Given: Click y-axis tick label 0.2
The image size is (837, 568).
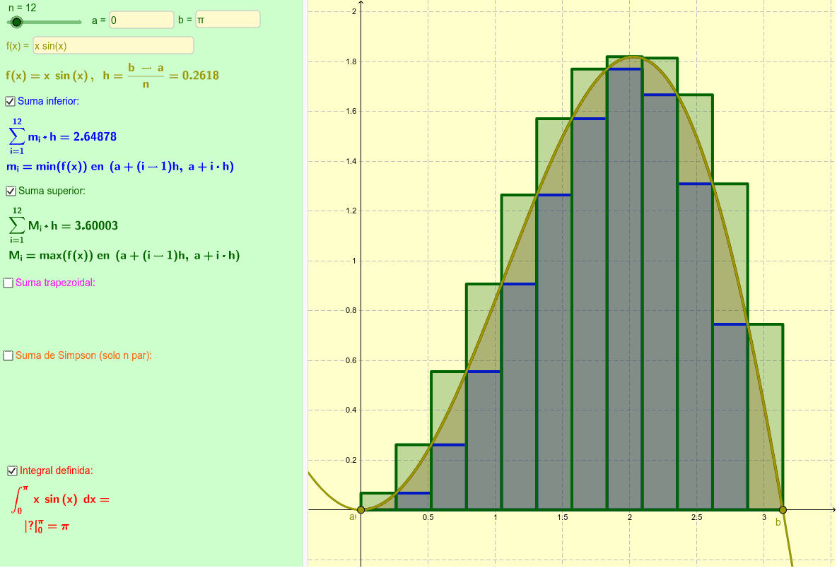Looking at the screenshot, I should click(351, 461).
